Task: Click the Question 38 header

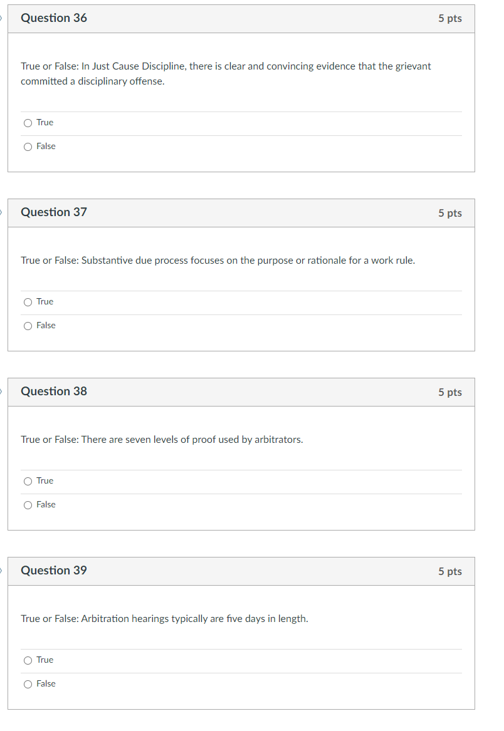Action: pos(54,391)
